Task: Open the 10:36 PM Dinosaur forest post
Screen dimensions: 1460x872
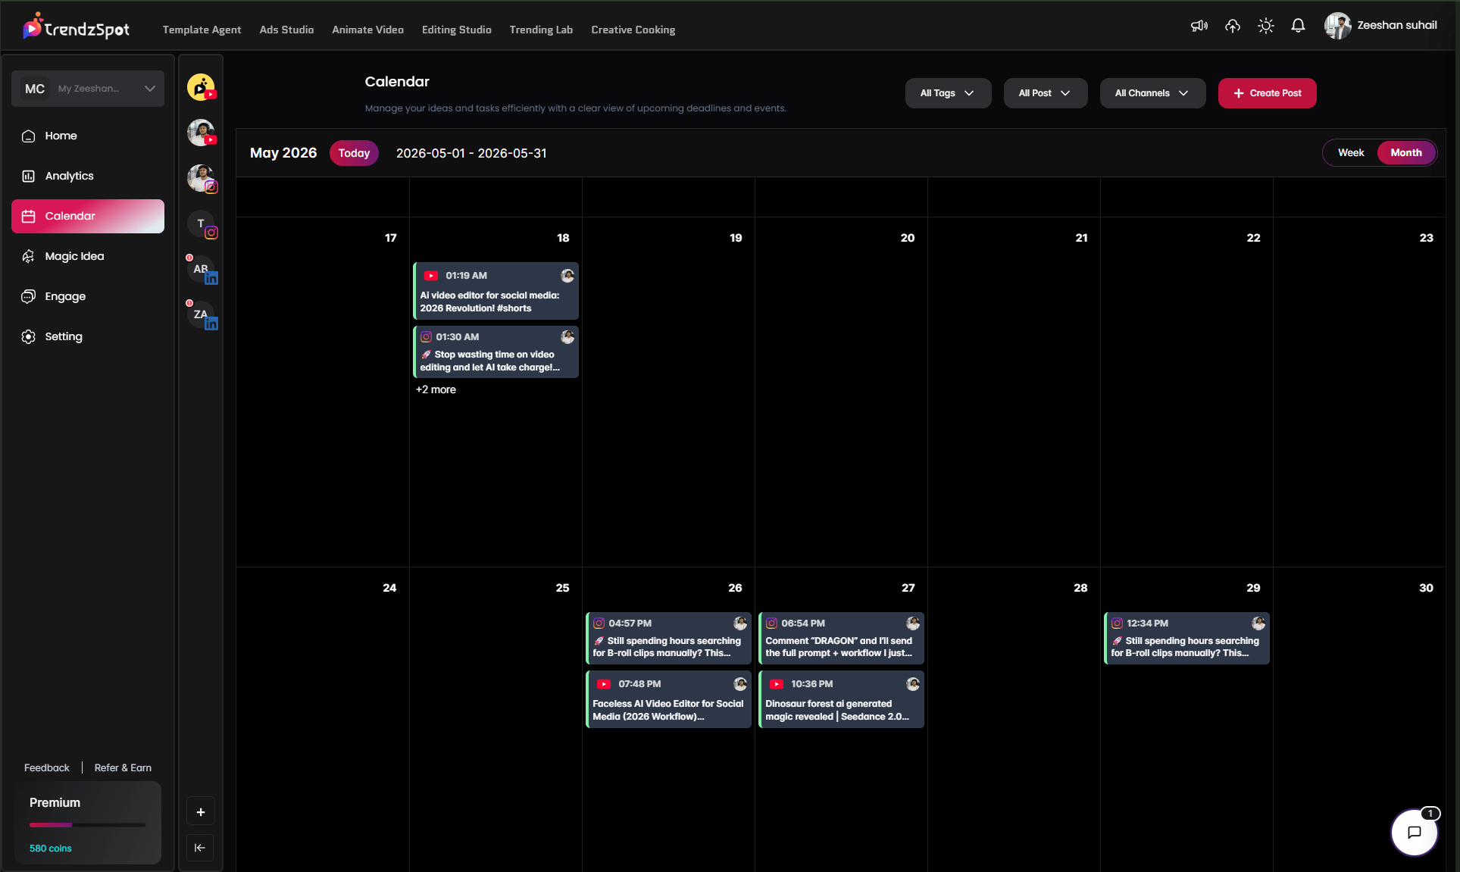Action: click(x=841, y=699)
